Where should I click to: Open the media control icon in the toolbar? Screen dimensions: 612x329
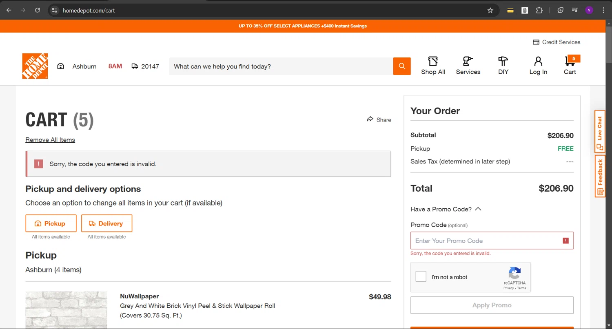coord(575,10)
